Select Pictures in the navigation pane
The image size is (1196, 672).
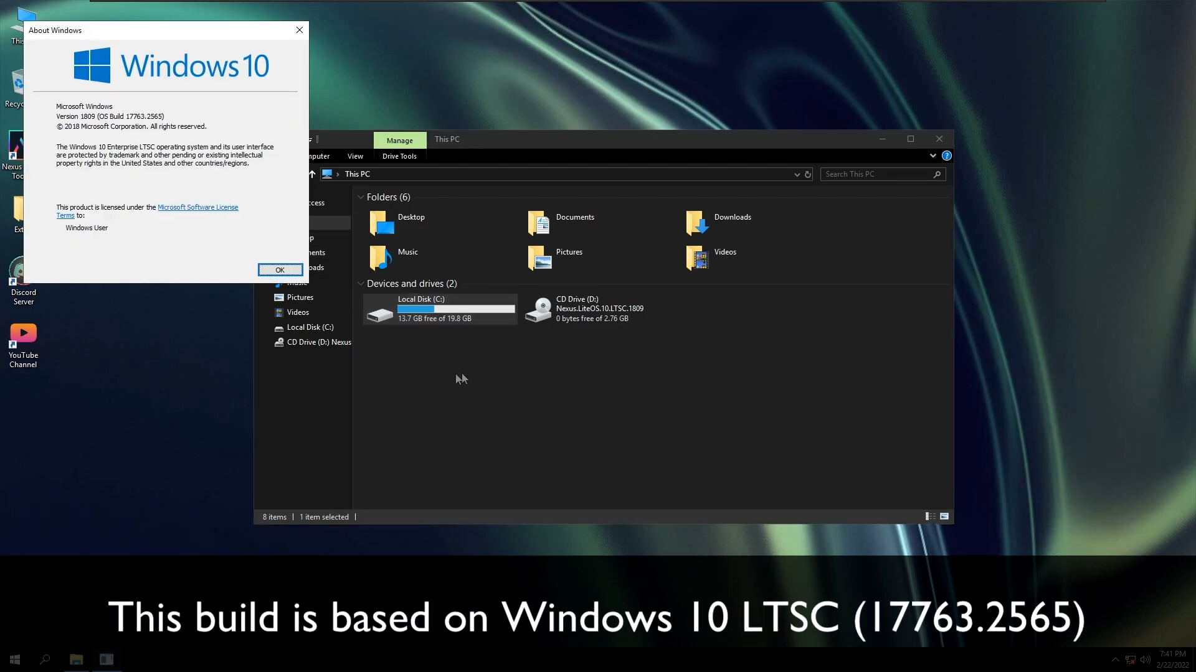point(300,297)
